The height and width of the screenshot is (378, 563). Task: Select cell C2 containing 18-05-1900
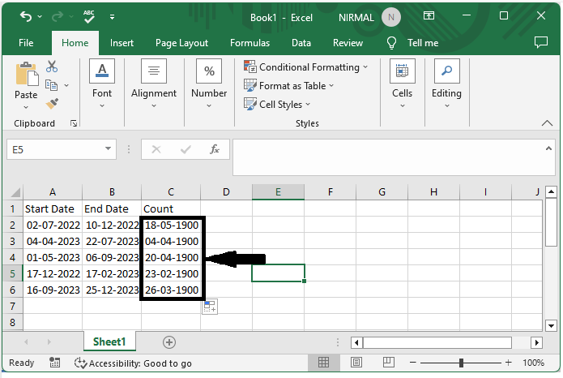(171, 225)
